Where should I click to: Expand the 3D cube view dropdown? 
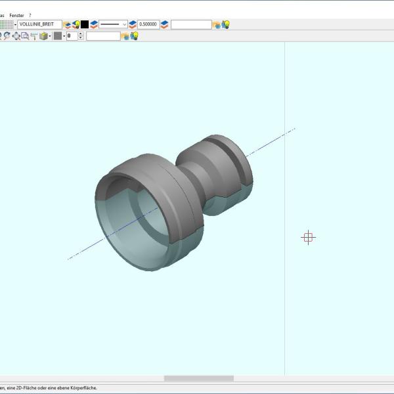click(50, 36)
